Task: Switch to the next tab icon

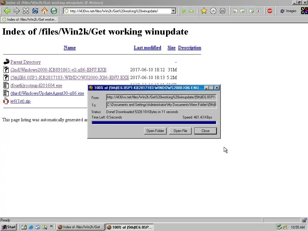Action: point(242,11)
